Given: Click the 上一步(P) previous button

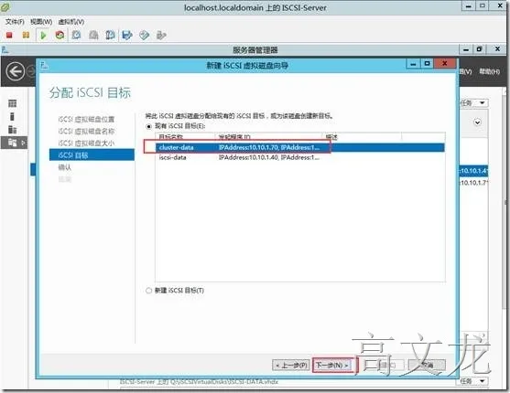Looking at the screenshot, I should (x=291, y=365).
